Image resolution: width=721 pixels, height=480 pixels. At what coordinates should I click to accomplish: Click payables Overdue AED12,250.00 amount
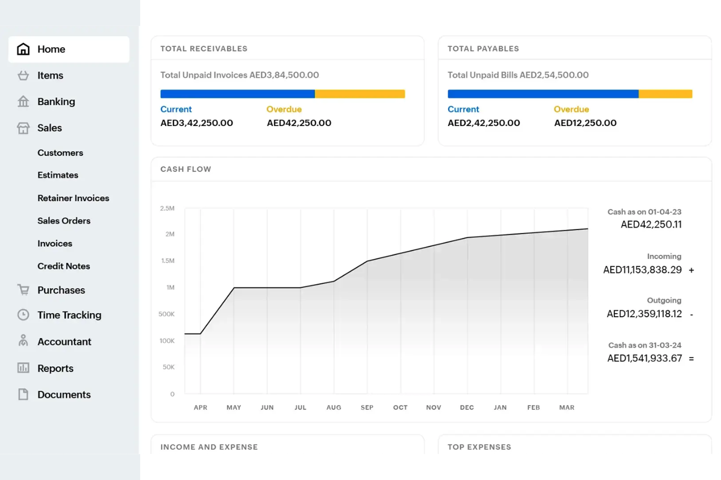pos(585,123)
